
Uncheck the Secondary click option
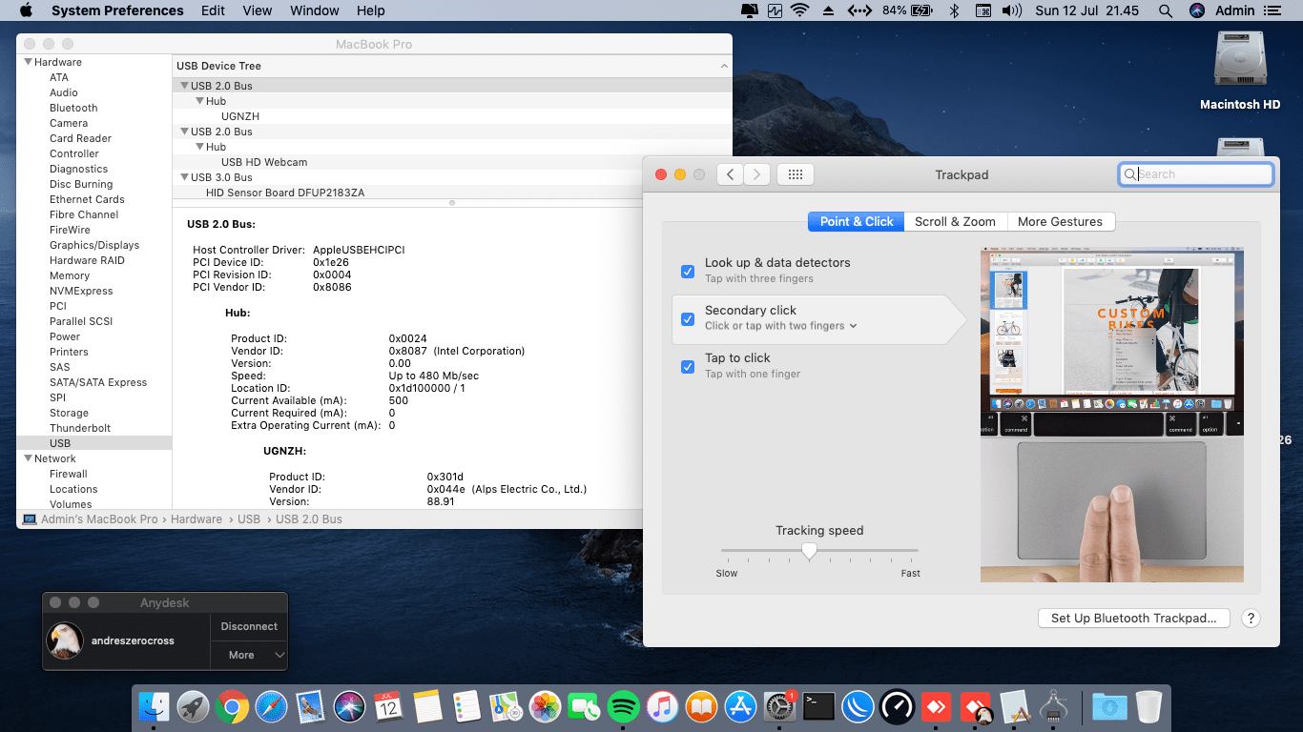click(688, 319)
